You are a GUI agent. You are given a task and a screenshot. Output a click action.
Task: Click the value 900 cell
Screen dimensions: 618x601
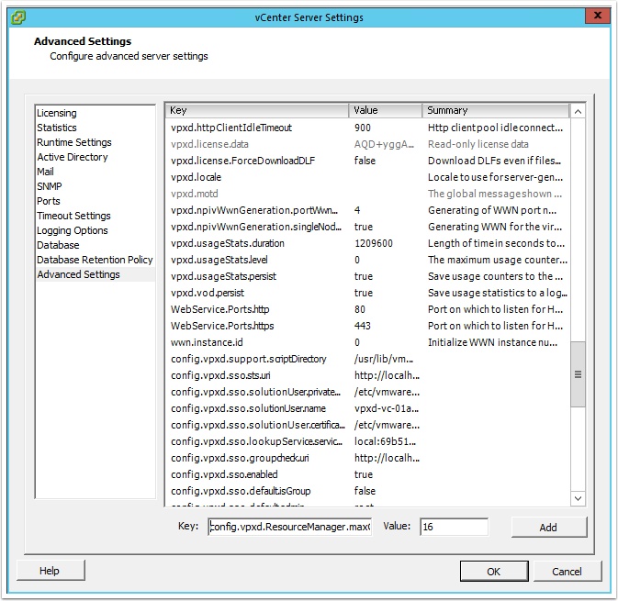tap(363, 128)
